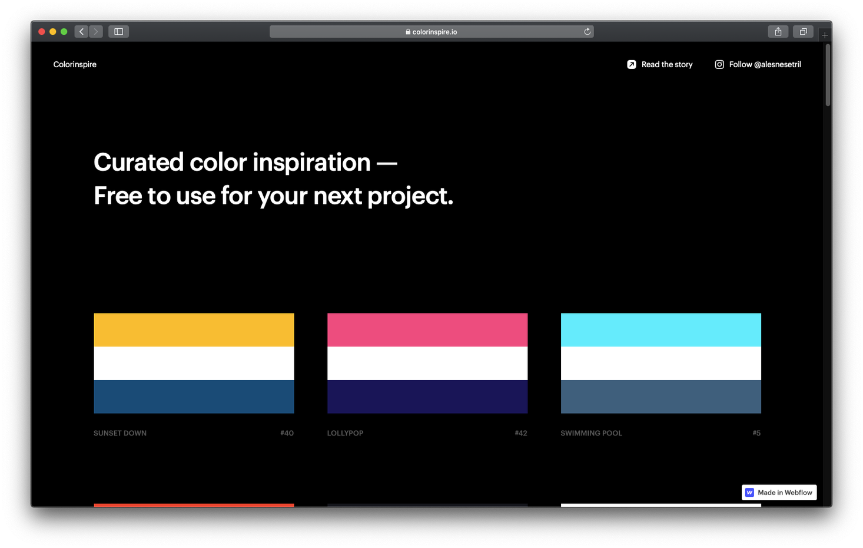Image resolution: width=863 pixels, height=548 pixels.
Task: Show all tabs overview
Action: click(803, 32)
